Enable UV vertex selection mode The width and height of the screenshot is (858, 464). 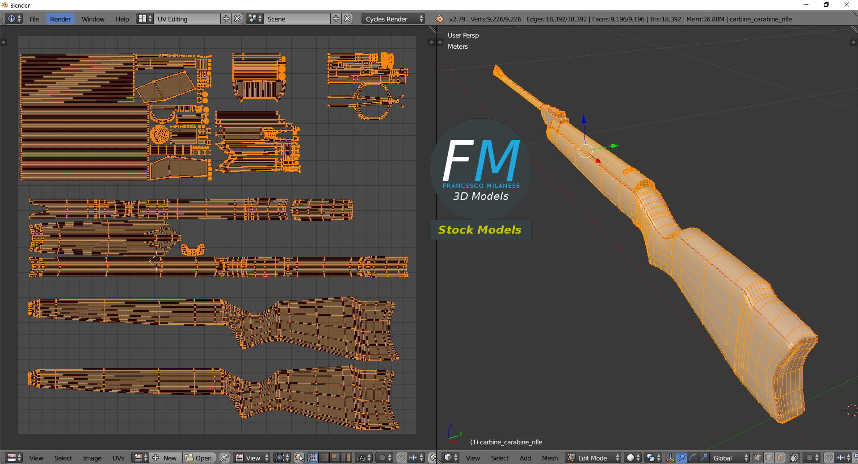pyautogui.click(x=313, y=458)
